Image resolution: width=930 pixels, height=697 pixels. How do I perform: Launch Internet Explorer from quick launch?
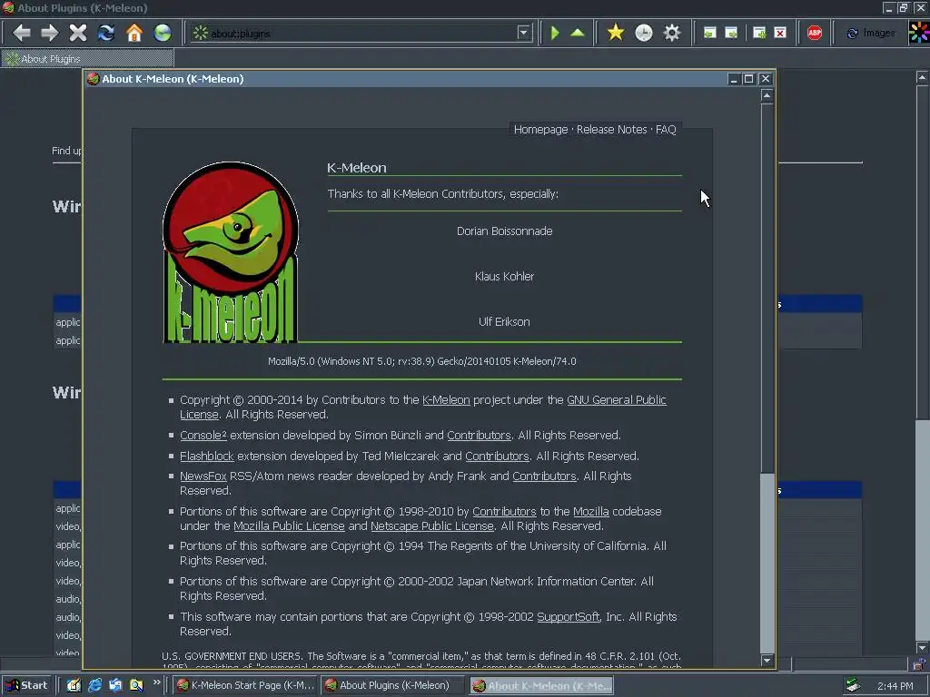point(94,685)
